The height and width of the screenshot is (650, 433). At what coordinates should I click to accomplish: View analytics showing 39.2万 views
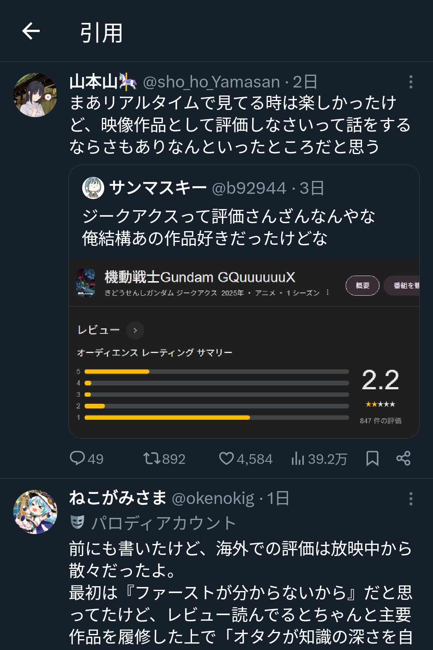pyautogui.click(x=298, y=458)
